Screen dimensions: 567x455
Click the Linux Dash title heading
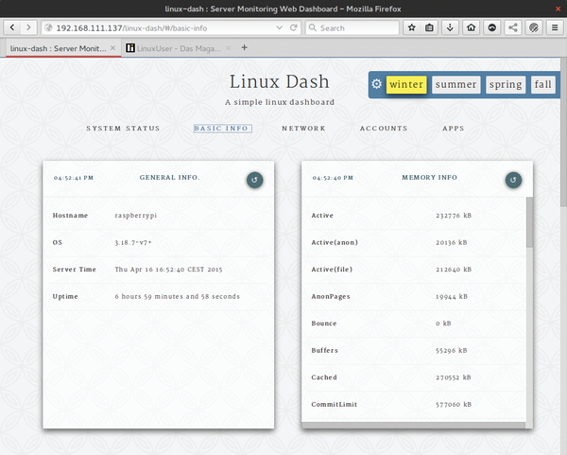(280, 81)
